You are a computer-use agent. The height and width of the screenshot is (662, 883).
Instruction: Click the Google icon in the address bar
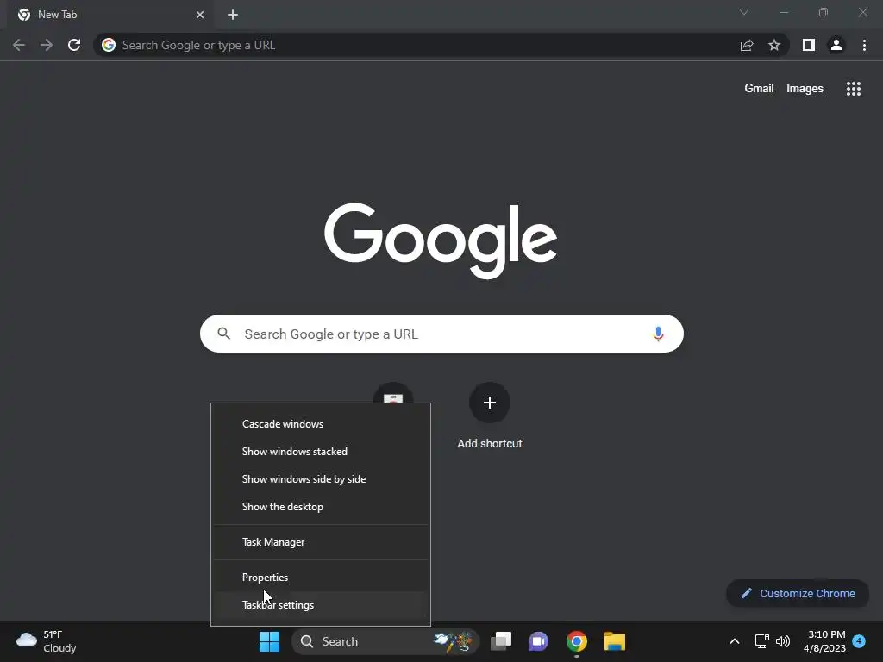click(109, 45)
